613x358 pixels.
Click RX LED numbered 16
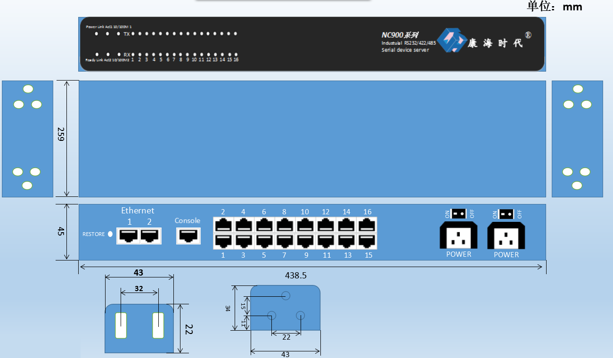(236, 55)
